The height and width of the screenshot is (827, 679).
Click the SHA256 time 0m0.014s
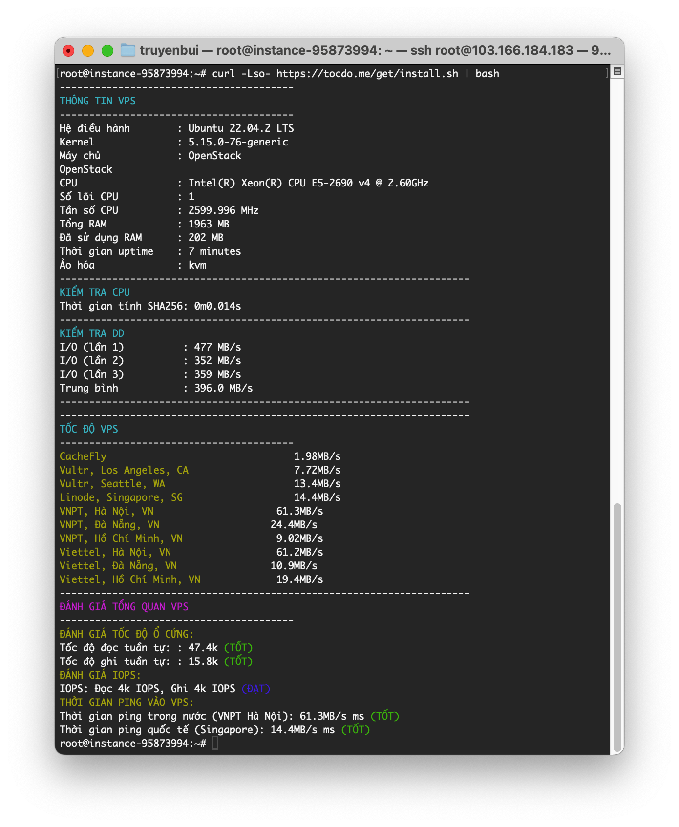point(218,306)
